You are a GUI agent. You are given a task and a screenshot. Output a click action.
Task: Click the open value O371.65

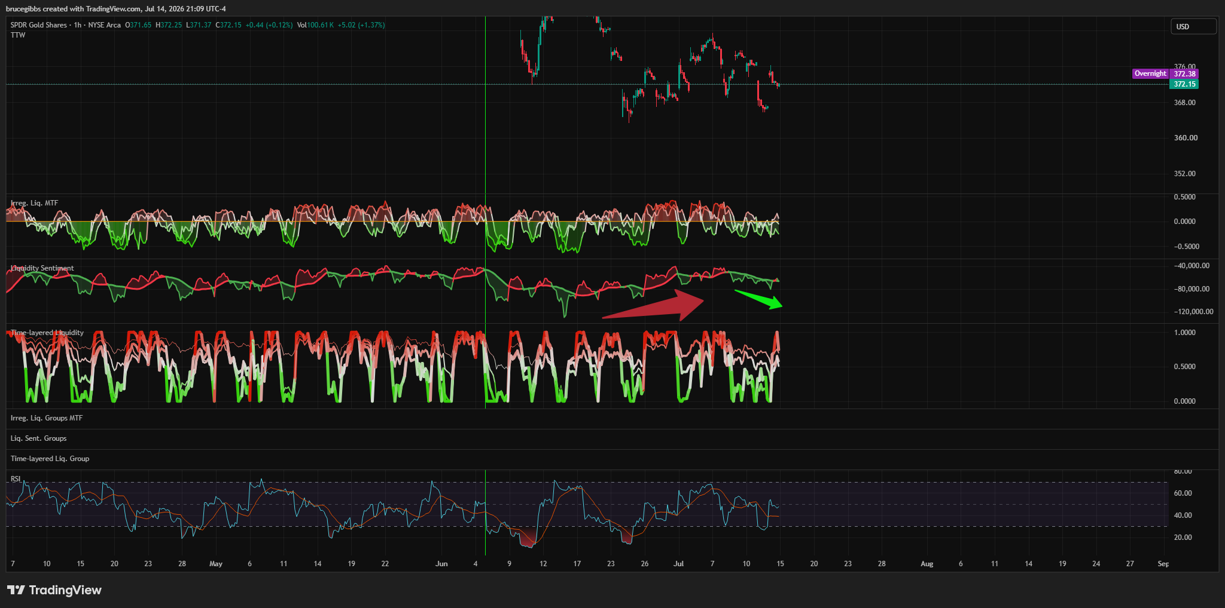coord(138,25)
